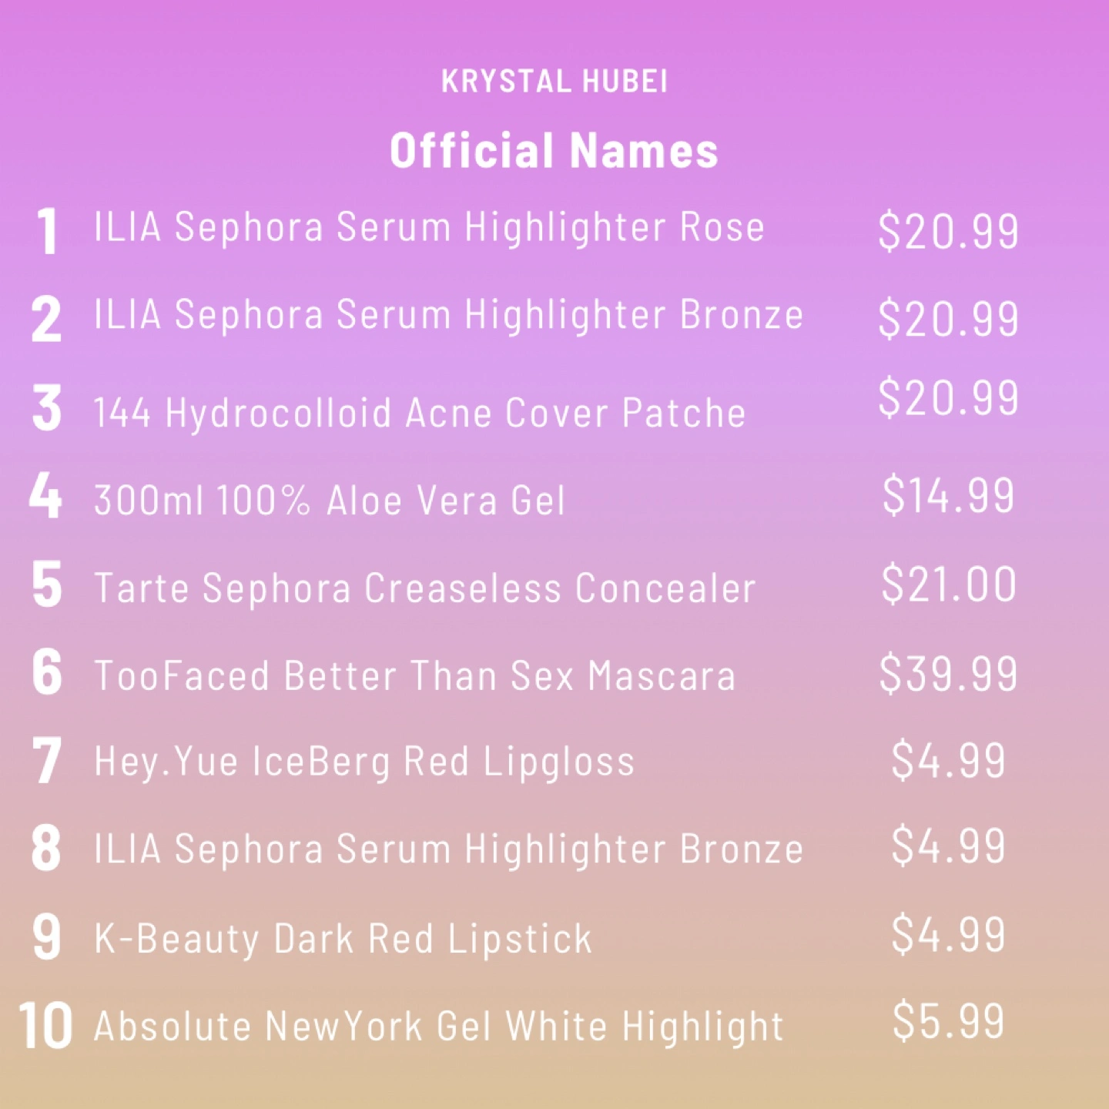Open Absolute NewYork Gel White Highlight

pyautogui.click(x=438, y=1027)
